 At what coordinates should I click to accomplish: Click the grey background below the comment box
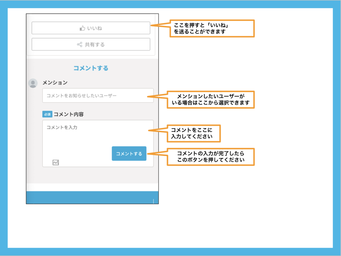91,175
